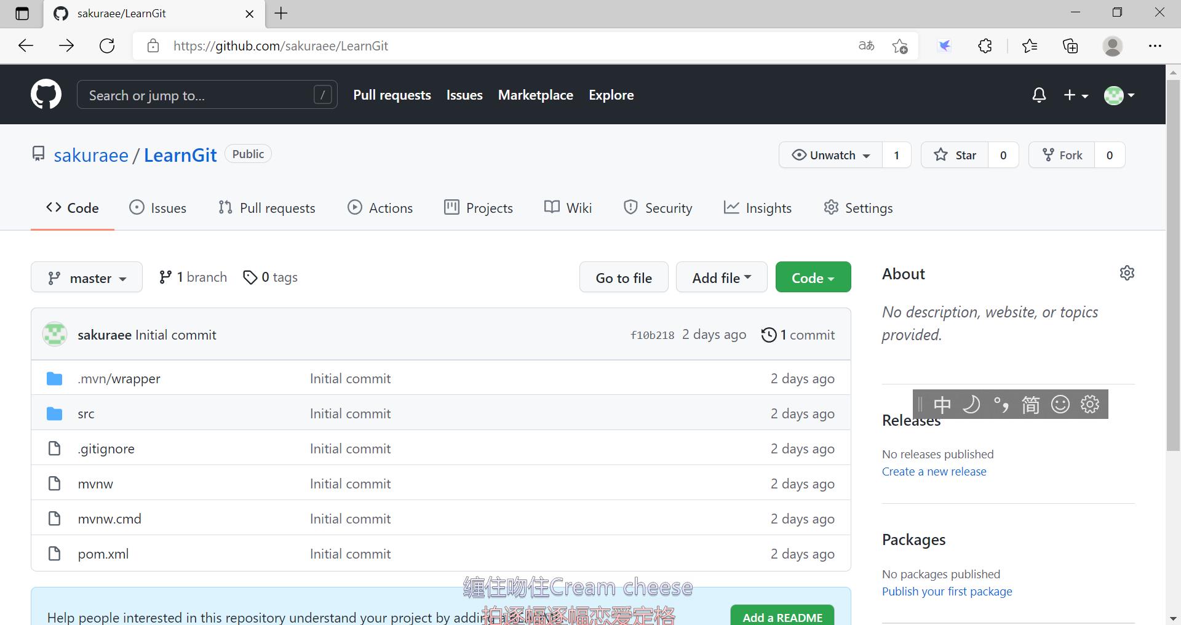Switch branch via master dropdown
The height and width of the screenshot is (625, 1181).
point(87,277)
